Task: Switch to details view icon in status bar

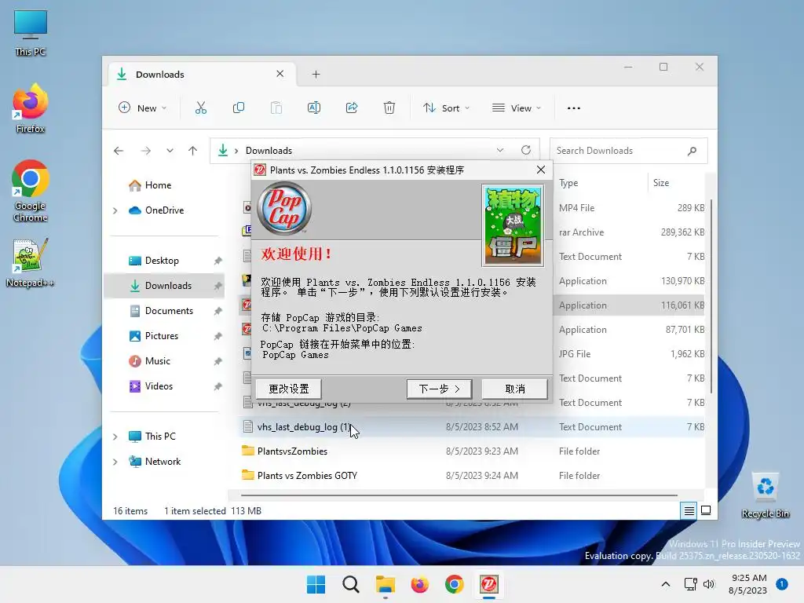Action: click(x=689, y=510)
